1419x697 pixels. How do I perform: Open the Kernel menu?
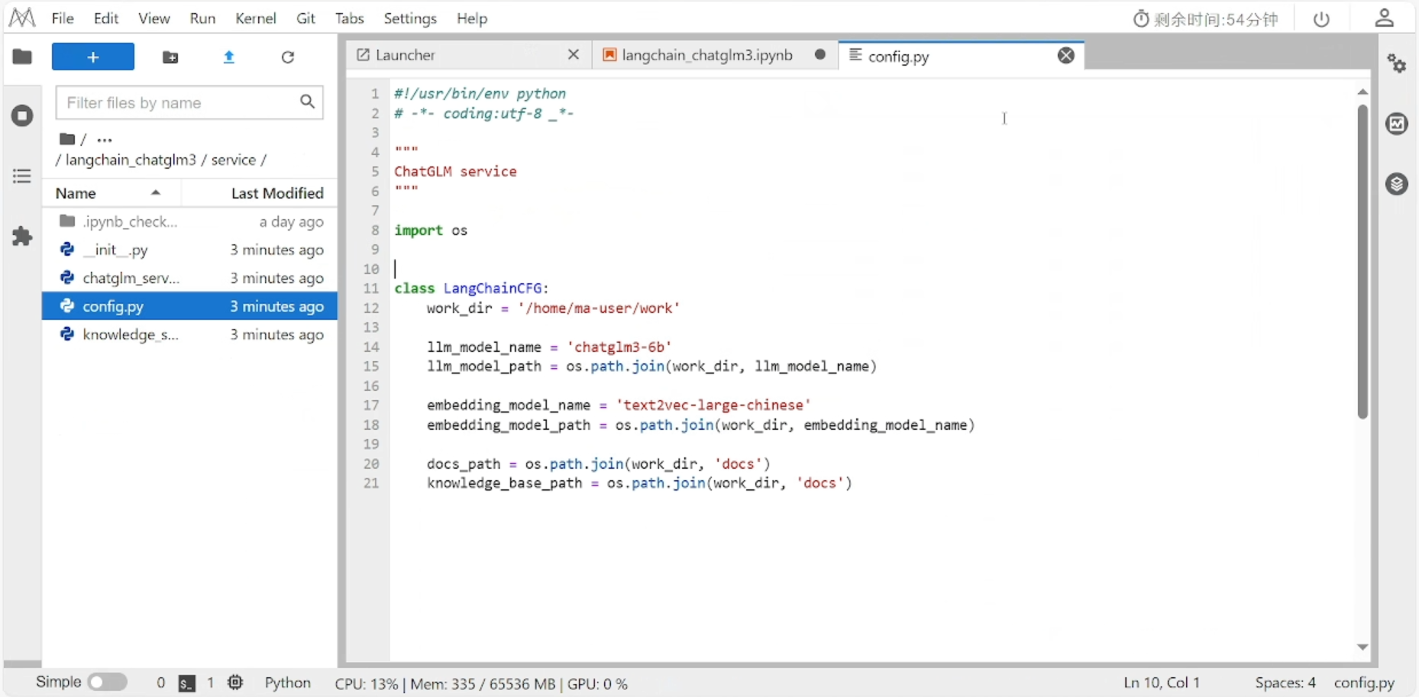[x=256, y=18]
